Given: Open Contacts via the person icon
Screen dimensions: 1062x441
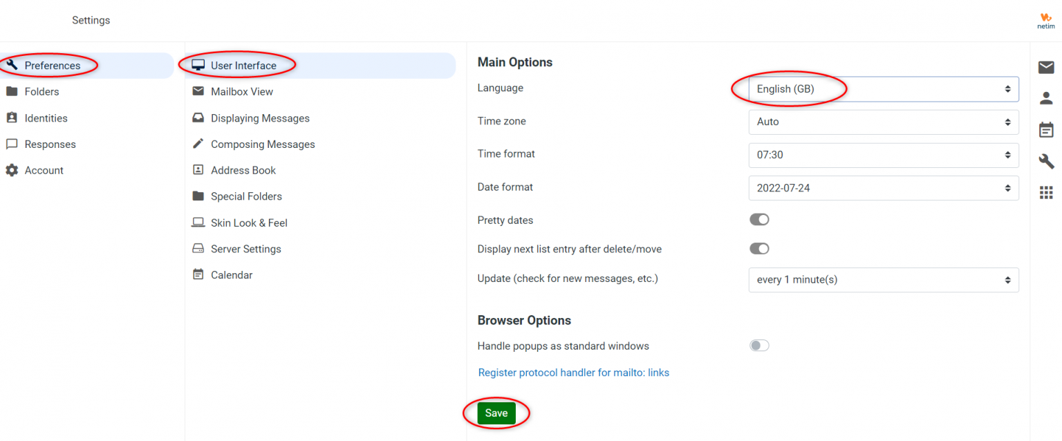Looking at the screenshot, I should pos(1046,98).
